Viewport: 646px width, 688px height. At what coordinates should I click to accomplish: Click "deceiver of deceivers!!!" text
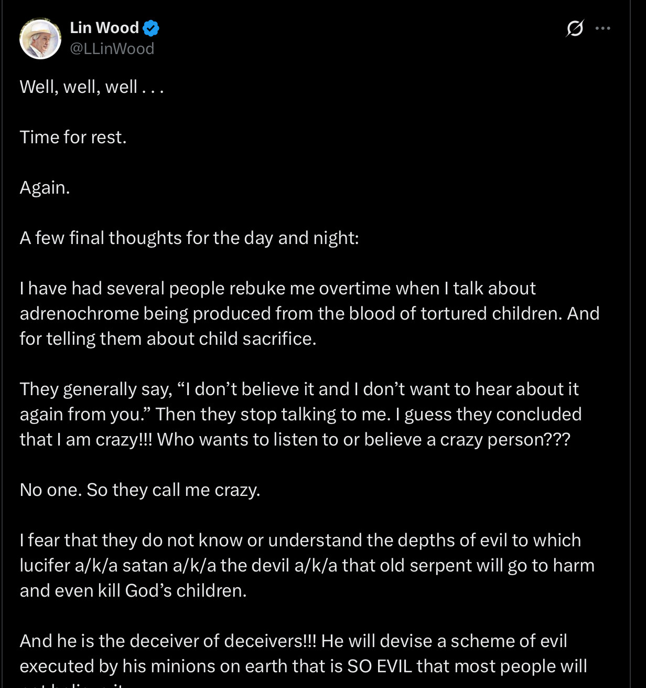coord(223,641)
